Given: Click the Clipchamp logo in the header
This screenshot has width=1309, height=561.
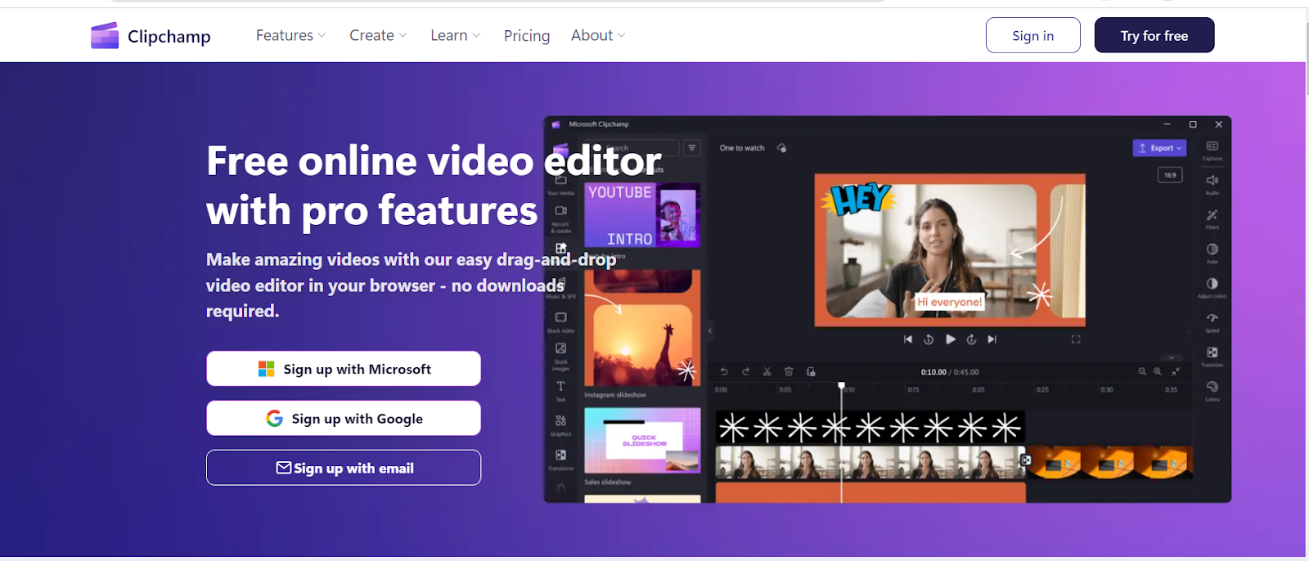Looking at the screenshot, I should click(x=151, y=36).
